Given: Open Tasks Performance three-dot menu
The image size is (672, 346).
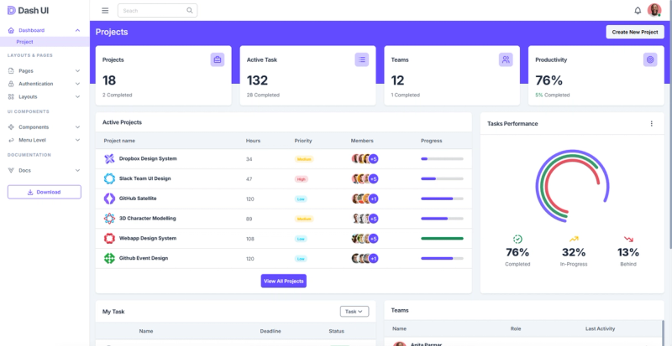Looking at the screenshot, I should (x=652, y=124).
